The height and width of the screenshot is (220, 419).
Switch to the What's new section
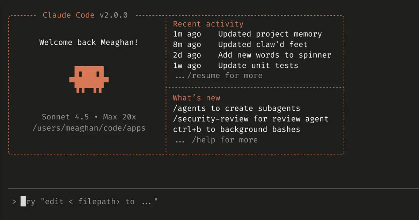(x=197, y=98)
